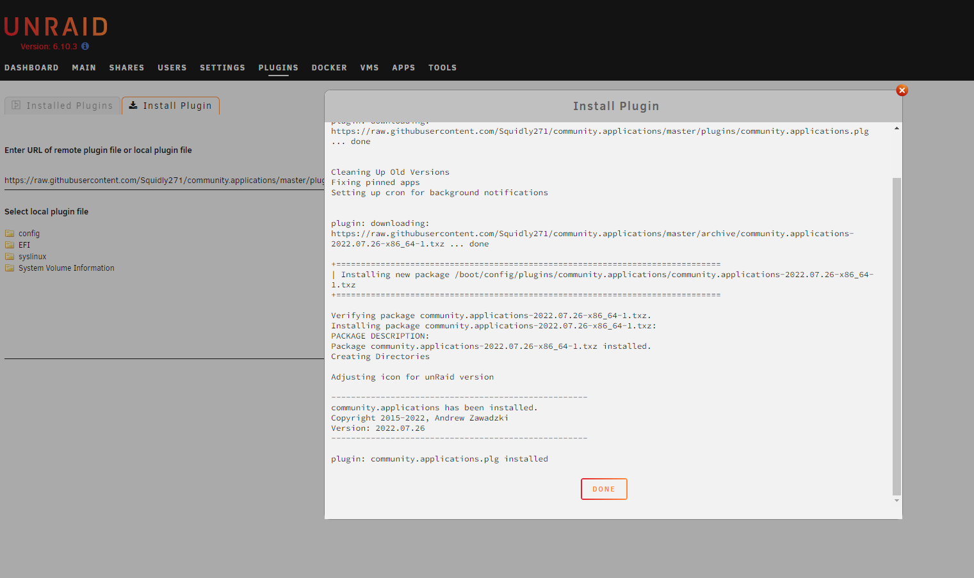Click the plugin URL input field
The width and height of the screenshot is (974, 578).
[165, 181]
